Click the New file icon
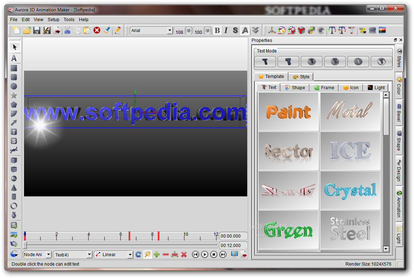Image resolution: width=414 pixels, height=278 pixels. pyautogui.click(x=17, y=30)
